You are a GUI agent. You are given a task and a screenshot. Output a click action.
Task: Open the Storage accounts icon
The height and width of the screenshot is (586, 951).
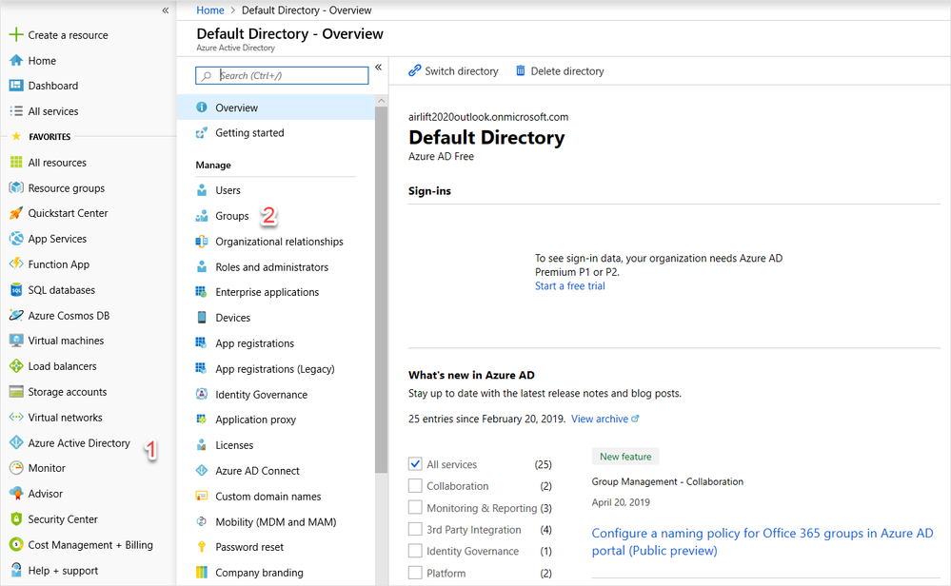16,392
